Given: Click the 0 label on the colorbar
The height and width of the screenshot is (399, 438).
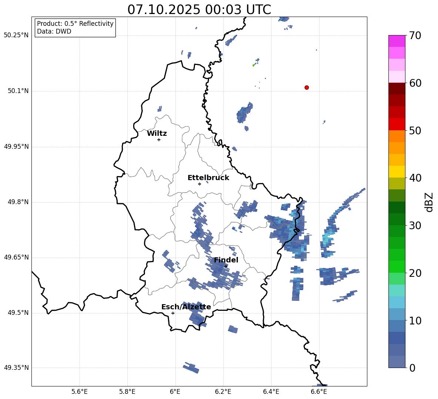Looking at the screenshot, I should [412, 368].
